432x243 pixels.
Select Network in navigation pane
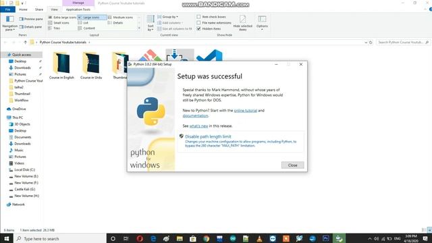tap(18, 205)
